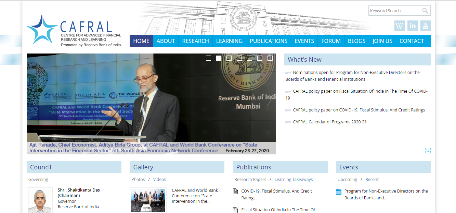Open the CAFRAL Wikipedia page icon

click(400, 26)
